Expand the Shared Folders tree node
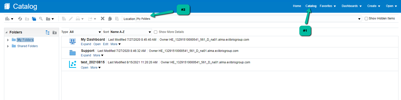Image resolution: width=401 pixels, height=100 pixels. tap(8, 46)
